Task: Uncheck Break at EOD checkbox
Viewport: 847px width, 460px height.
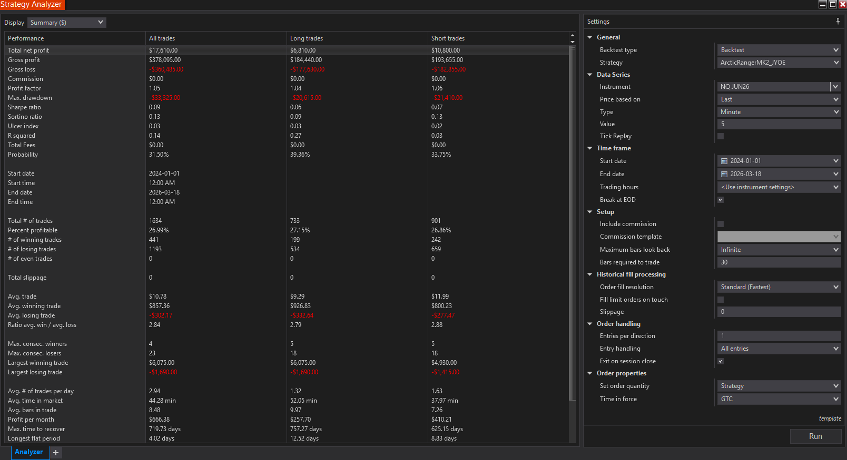Action: [x=721, y=200]
